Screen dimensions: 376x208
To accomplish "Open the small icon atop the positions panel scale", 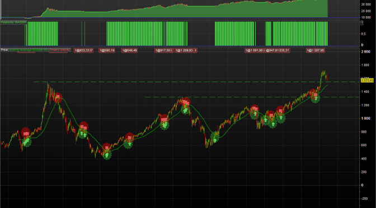I will tap(362, 23).
